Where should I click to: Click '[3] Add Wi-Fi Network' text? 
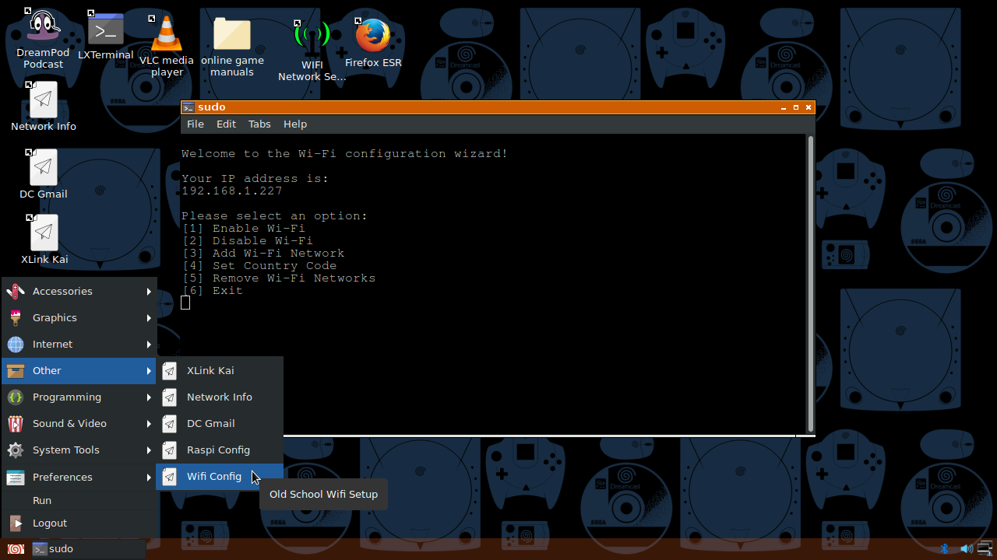pos(263,254)
